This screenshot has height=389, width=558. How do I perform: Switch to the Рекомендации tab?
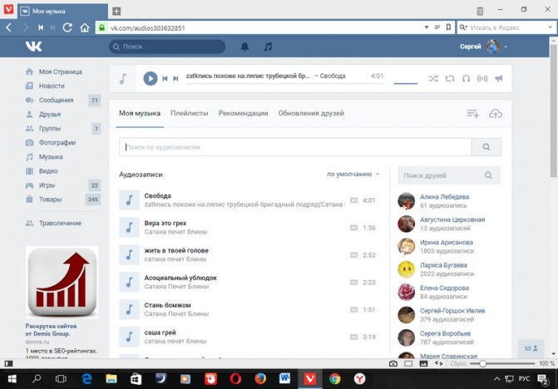click(243, 113)
